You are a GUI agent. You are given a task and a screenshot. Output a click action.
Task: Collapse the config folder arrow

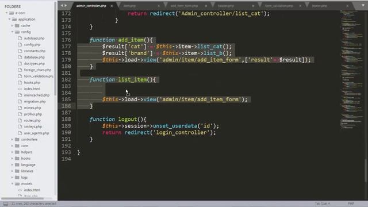click(12, 32)
